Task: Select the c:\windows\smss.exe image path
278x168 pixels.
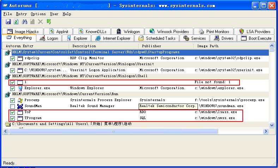Action: pyautogui.click(x=215, y=118)
